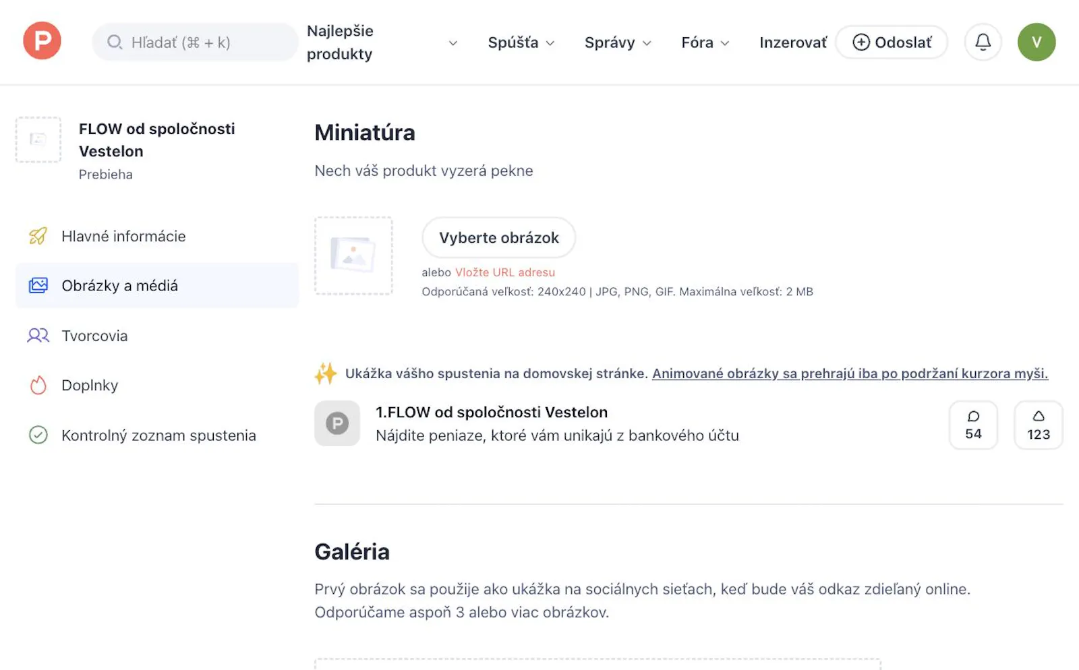
Task: Open the Fóra menu
Action: click(697, 42)
